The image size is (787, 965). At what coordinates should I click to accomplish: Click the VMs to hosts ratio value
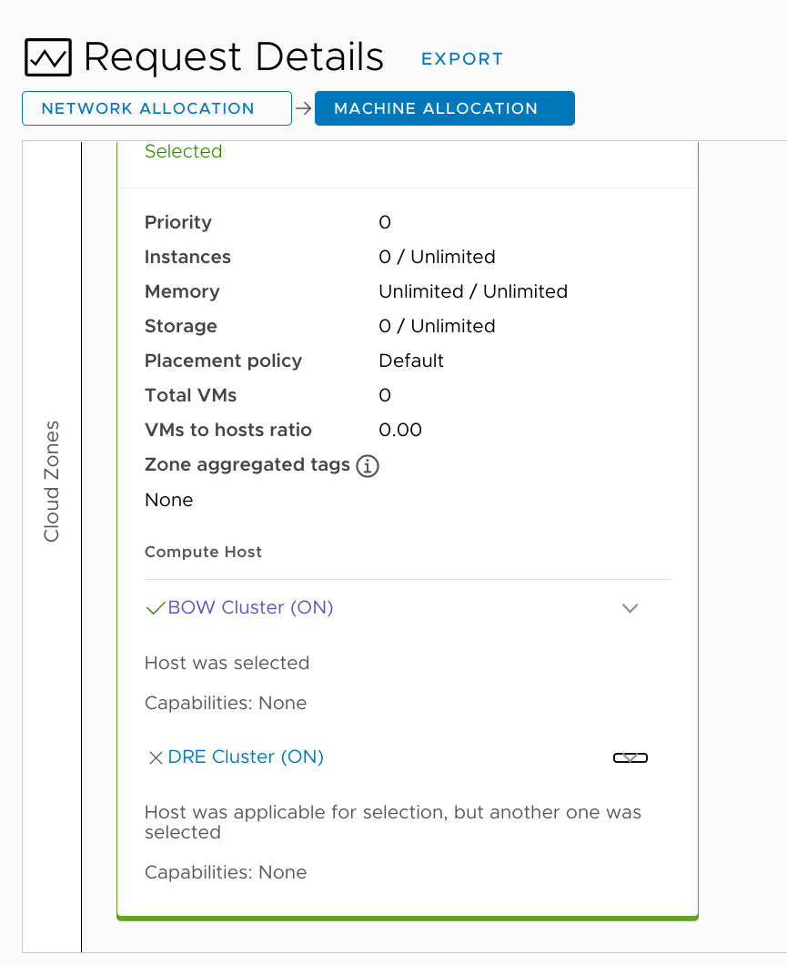pos(400,430)
